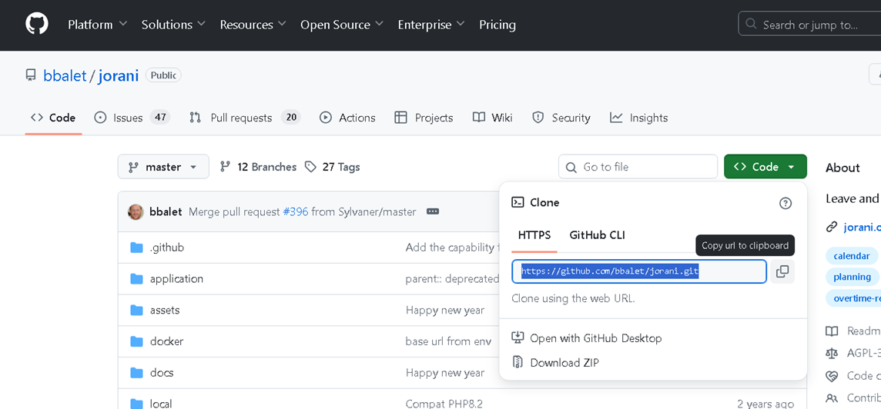Click bbalet's avatar thumbnail

pos(136,211)
